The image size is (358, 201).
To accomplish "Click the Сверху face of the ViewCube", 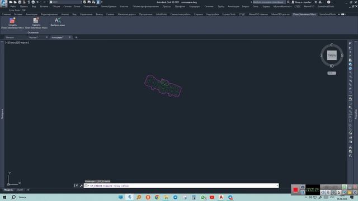I will click(332, 55).
